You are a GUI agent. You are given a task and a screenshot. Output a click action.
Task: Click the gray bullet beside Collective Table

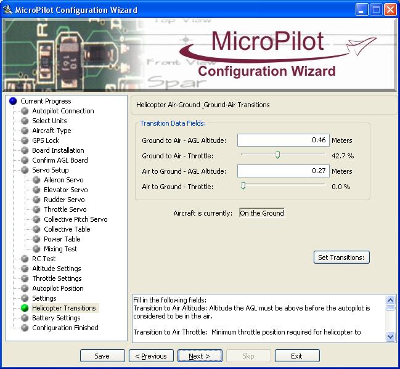tap(36, 229)
